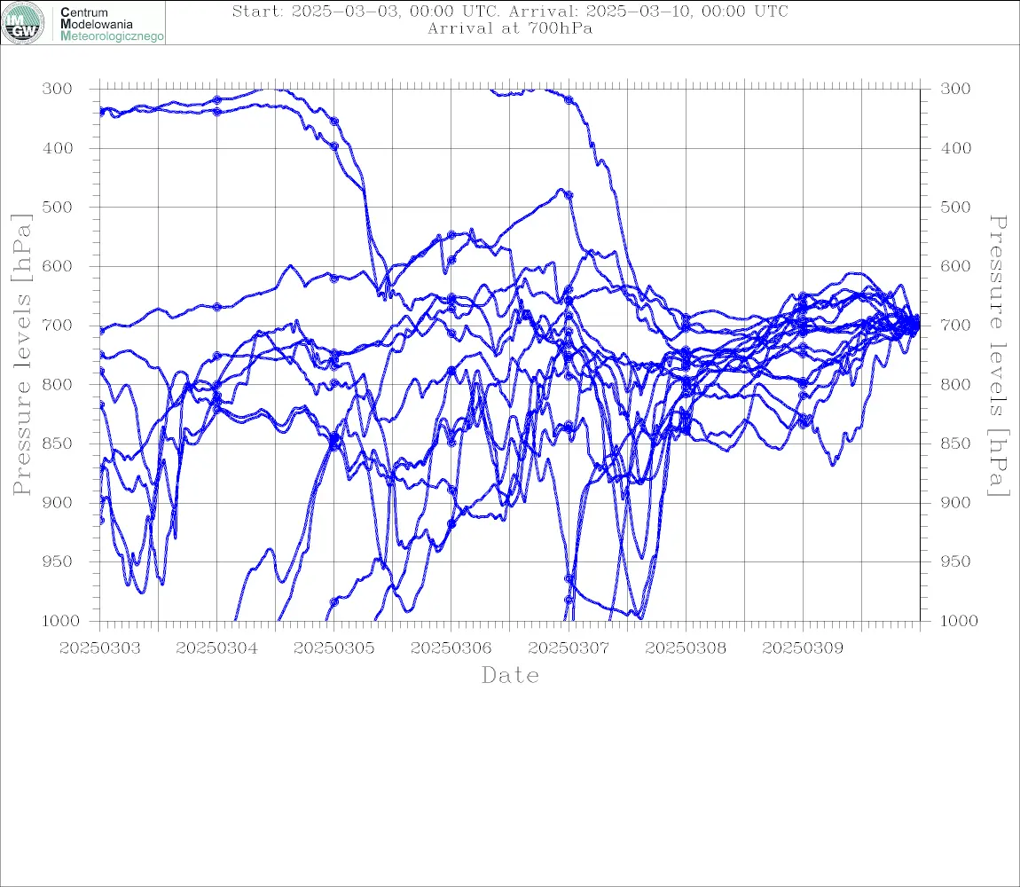Click the right 'Pressure levels [hPa]' axis title

[x=998, y=356]
